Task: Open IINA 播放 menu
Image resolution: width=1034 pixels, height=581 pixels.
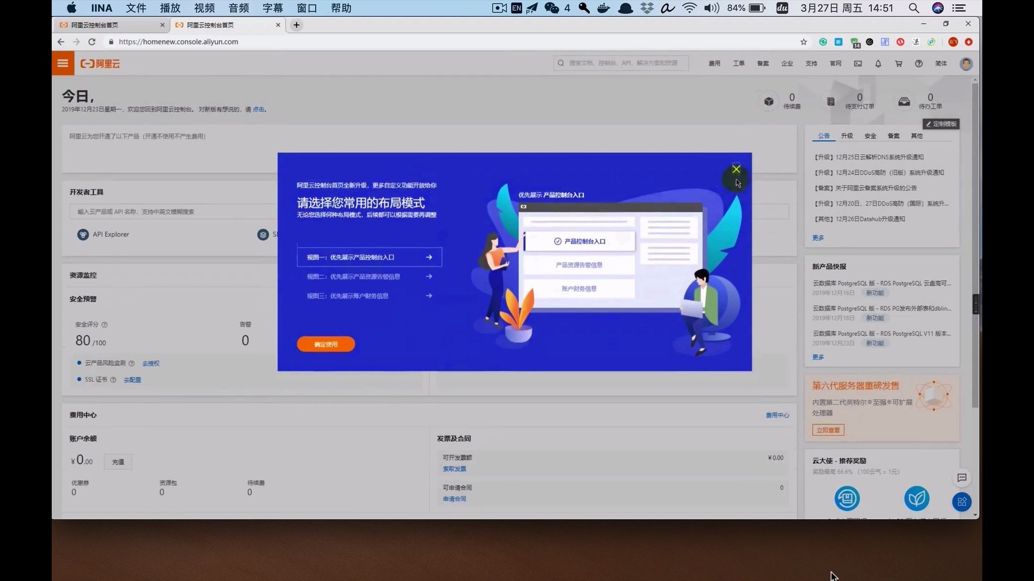Action: [x=170, y=8]
